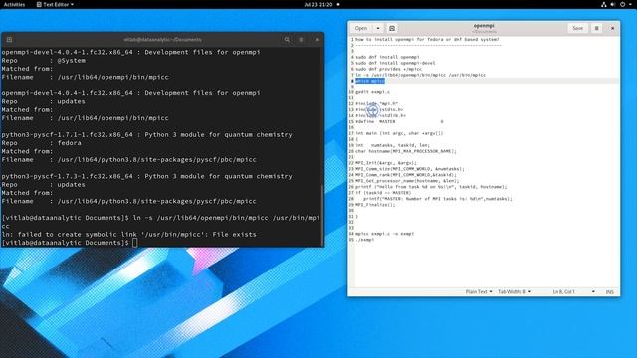The width and height of the screenshot is (637, 358).
Task: Click line "sudo dnf install openmpi-devel" in gedit
Action: [395, 63]
